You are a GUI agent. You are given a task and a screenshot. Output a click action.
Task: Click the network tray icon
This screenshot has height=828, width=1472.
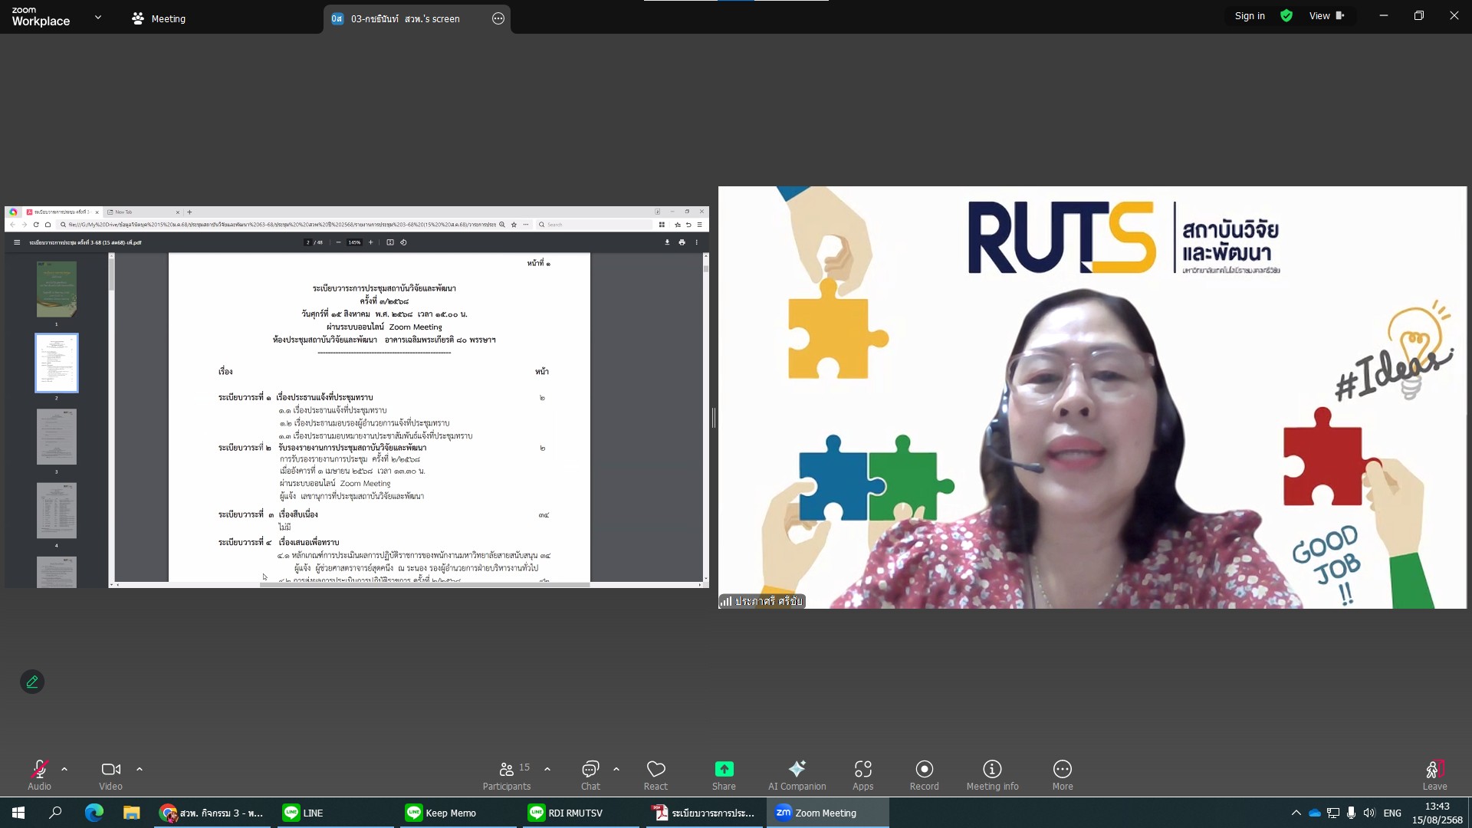1333,813
